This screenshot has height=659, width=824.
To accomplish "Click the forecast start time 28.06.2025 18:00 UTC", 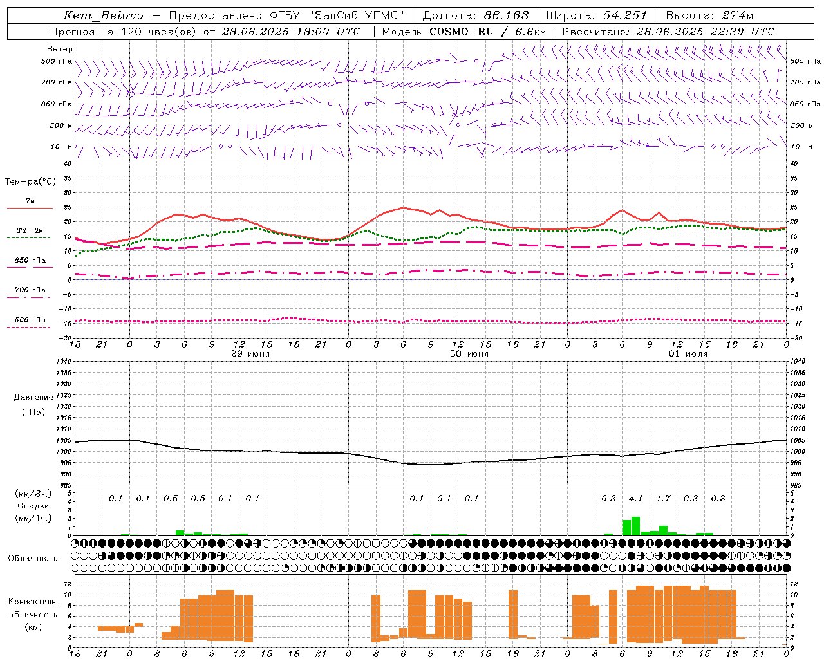I will pos(291,32).
